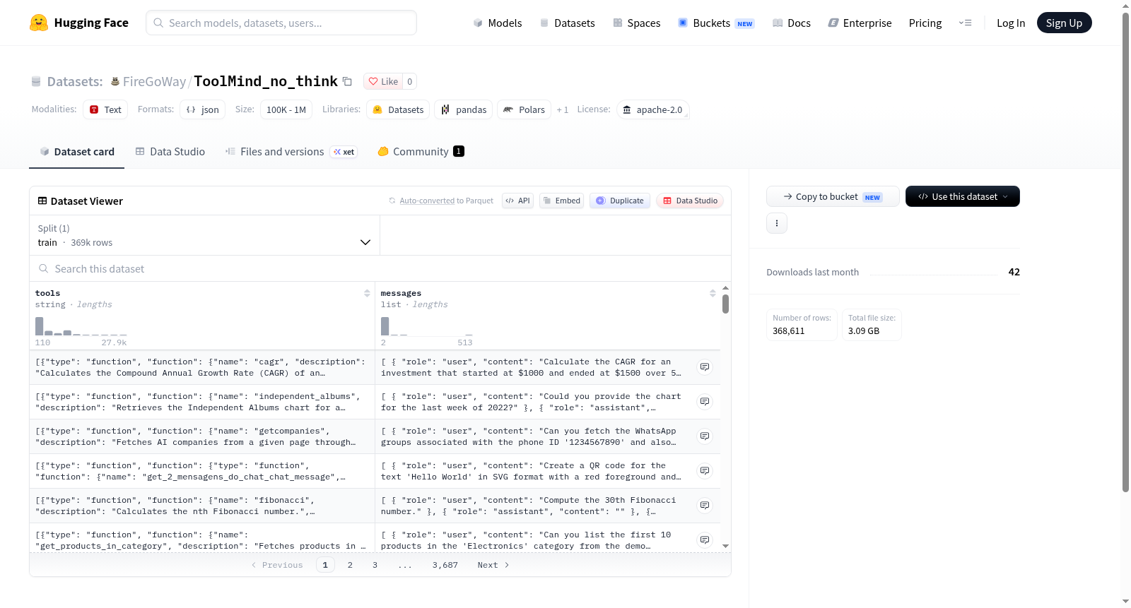Open the Embed button

pos(562,201)
